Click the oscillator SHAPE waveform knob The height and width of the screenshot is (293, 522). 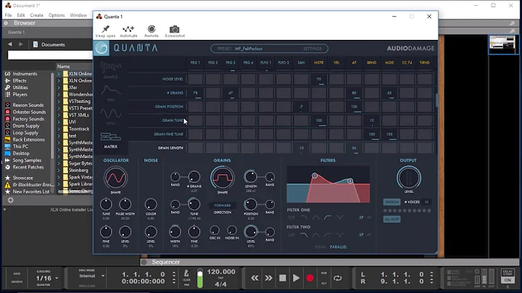115,178
